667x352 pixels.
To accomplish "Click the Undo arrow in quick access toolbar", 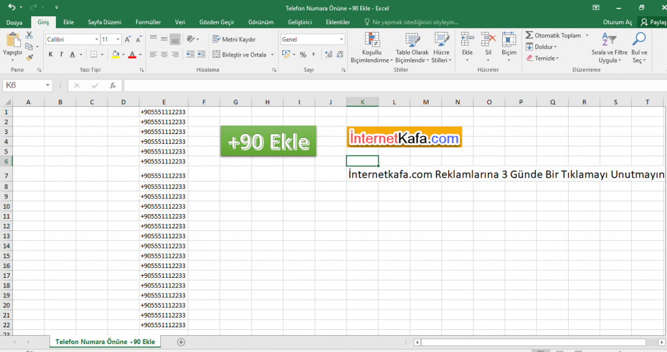I will [x=12, y=7].
